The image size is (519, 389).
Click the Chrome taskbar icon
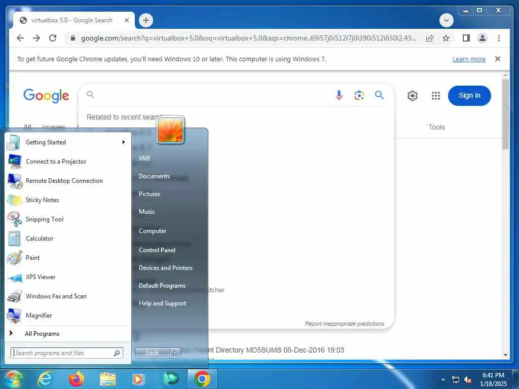(x=202, y=379)
